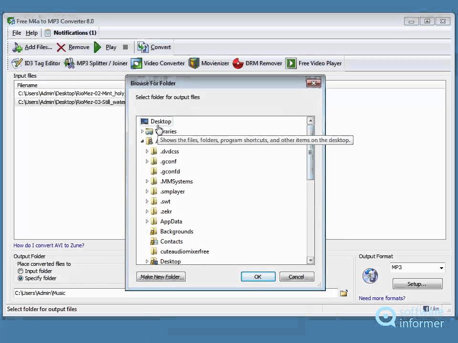Screen dimensions: 458x343
Task: Expand the .dvdcss folder node
Action: pyautogui.click(x=147, y=151)
